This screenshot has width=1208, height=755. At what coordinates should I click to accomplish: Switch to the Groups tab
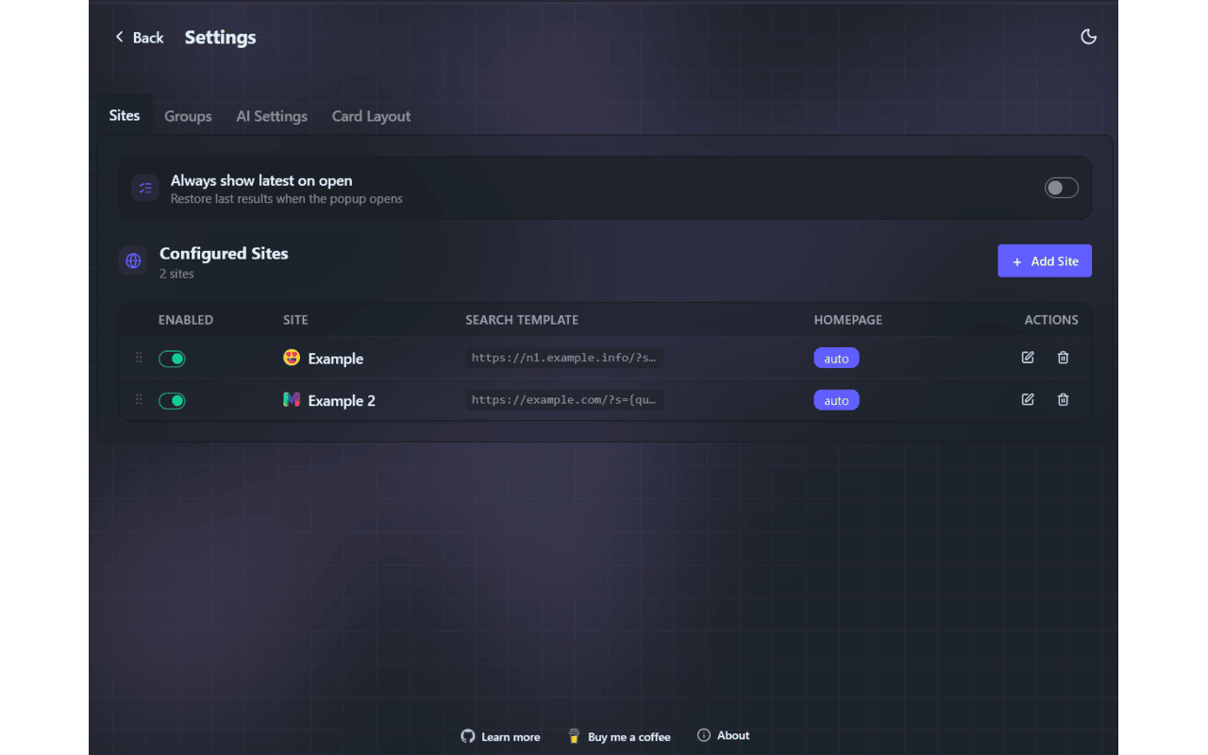pos(188,116)
